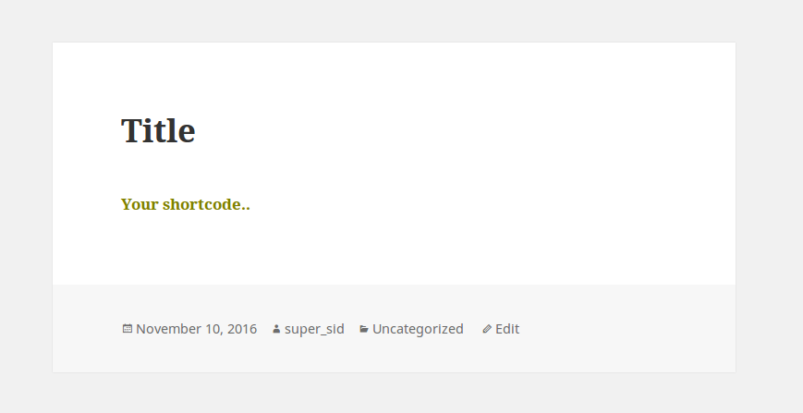Click the Title post heading

point(158,130)
